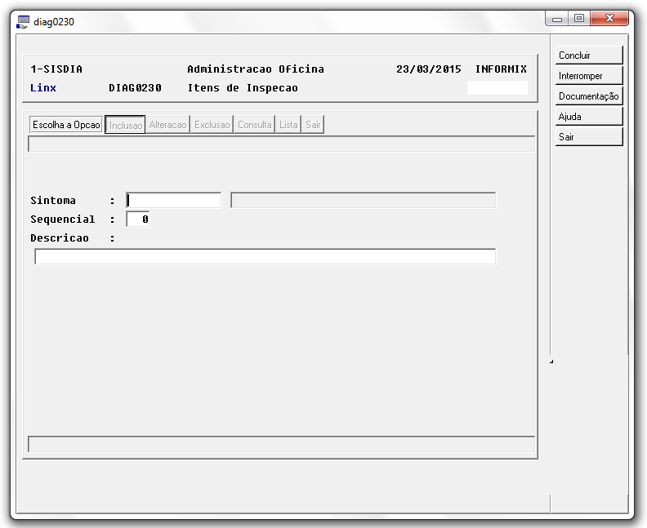647x528 pixels.
Task: Click the Linx logo text
Action: click(x=43, y=88)
